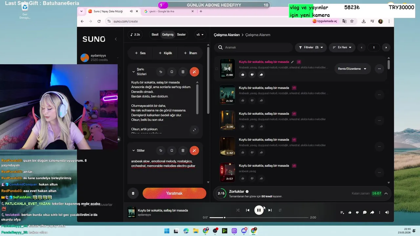This screenshot has height=236, width=420.
Task: Save styles with Stiller bookmark icon
Action: coord(172,150)
